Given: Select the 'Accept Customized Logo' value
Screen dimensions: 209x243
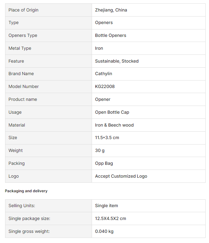Looking at the screenshot, I should coord(121,176).
